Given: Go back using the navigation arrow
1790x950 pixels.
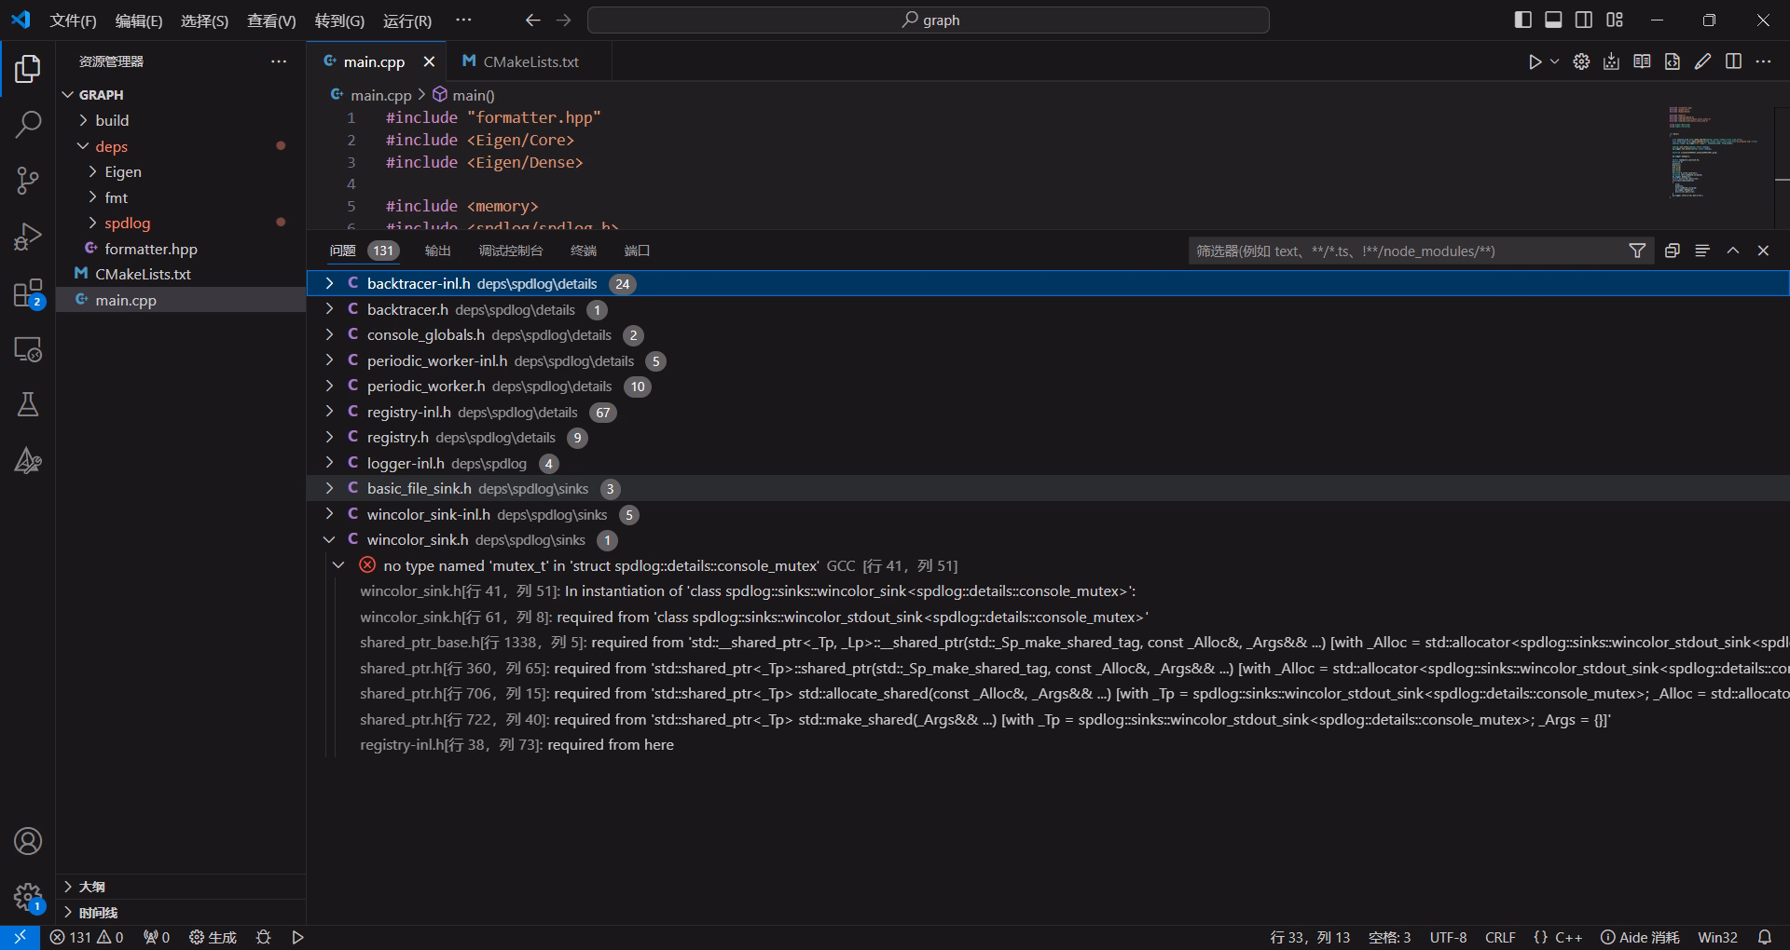Looking at the screenshot, I should pyautogui.click(x=532, y=20).
